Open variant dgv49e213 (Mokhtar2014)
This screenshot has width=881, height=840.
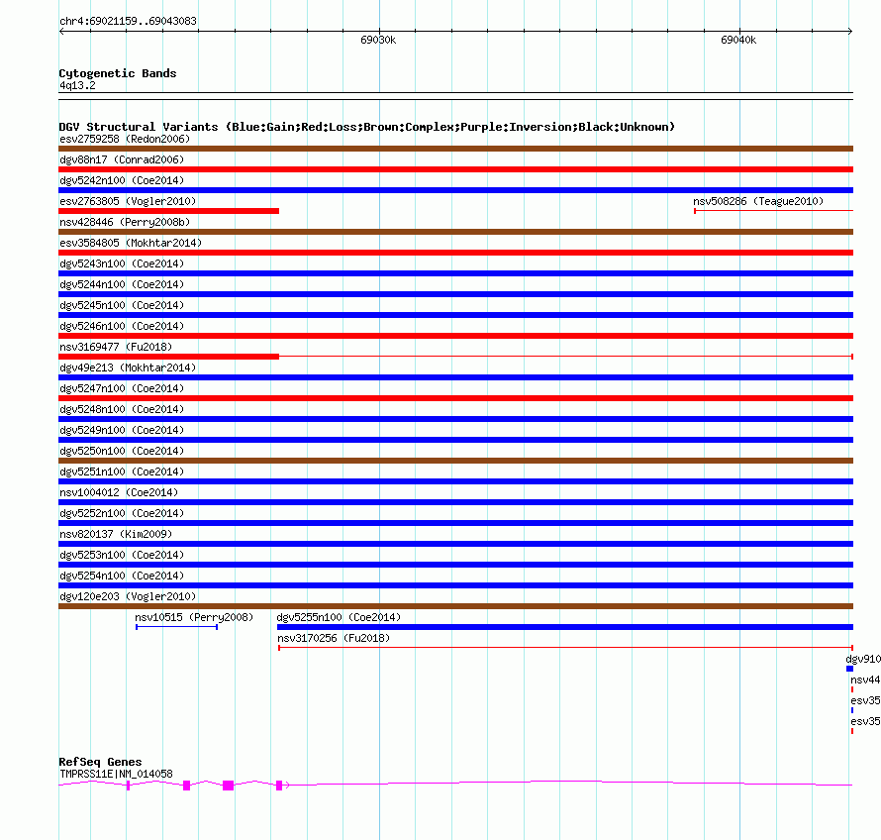coord(128,367)
